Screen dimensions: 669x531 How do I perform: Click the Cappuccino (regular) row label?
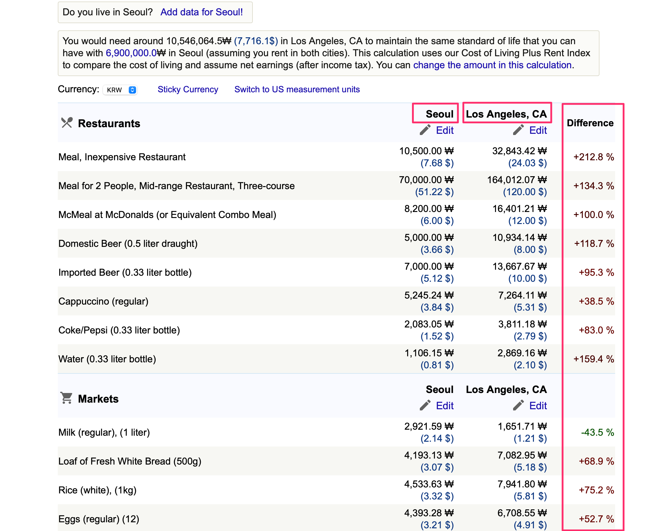(103, 301)
